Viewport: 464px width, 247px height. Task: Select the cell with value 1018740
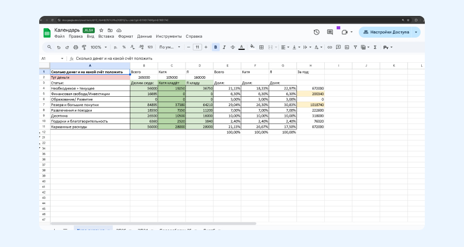pyautogui.click(x=310, y=105)
